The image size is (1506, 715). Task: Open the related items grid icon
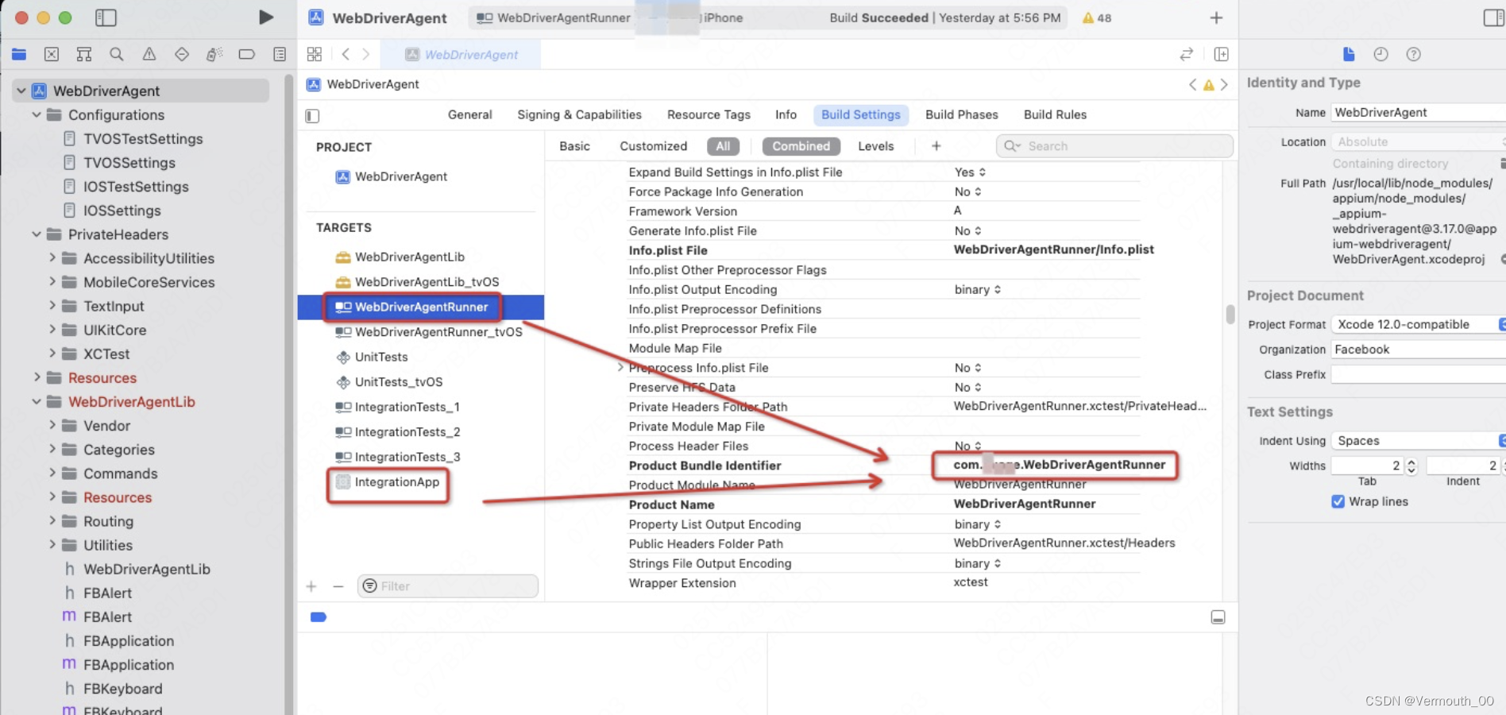315,54
